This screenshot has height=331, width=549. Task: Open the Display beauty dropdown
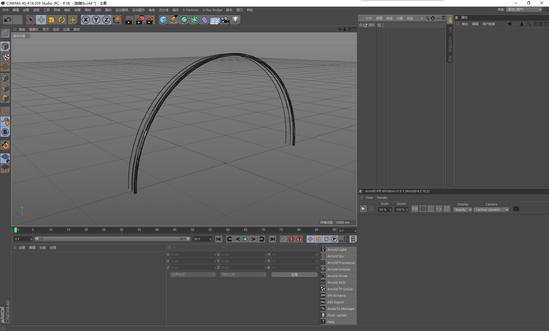pyautogui.click(x=463, y=210)
